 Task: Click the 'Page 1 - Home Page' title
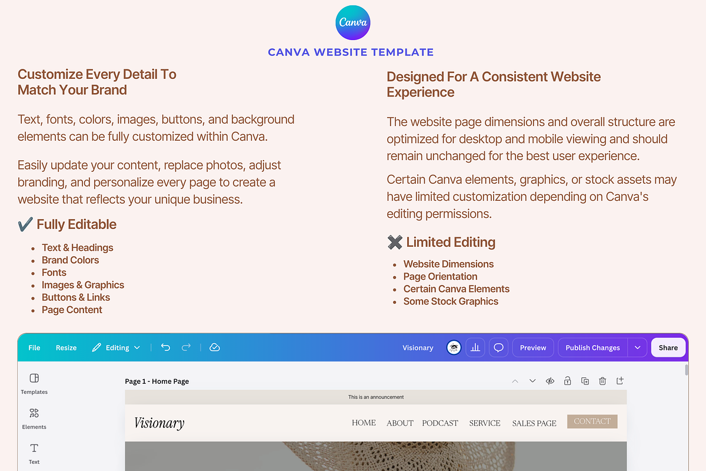coord(157,381)
